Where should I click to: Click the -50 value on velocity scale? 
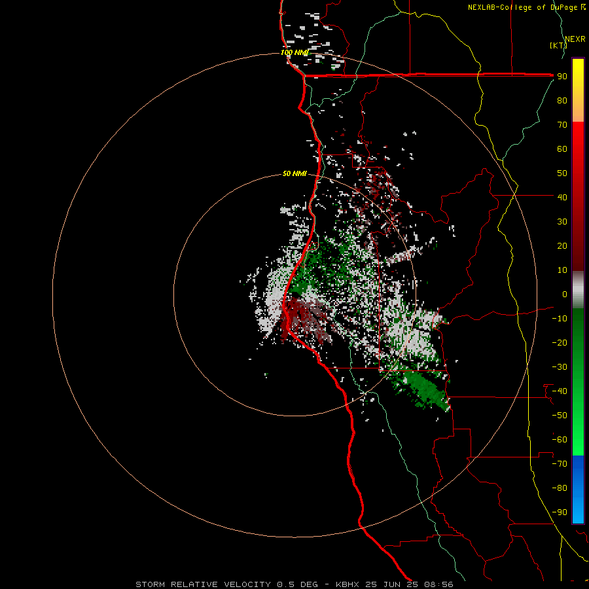coord(560,416)
